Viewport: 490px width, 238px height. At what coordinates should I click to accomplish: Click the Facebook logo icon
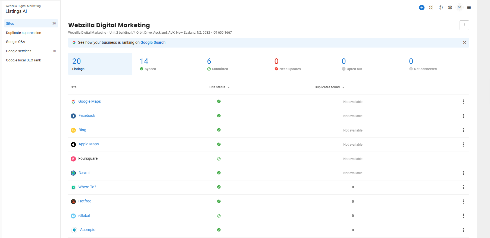(x=73, y=116)
